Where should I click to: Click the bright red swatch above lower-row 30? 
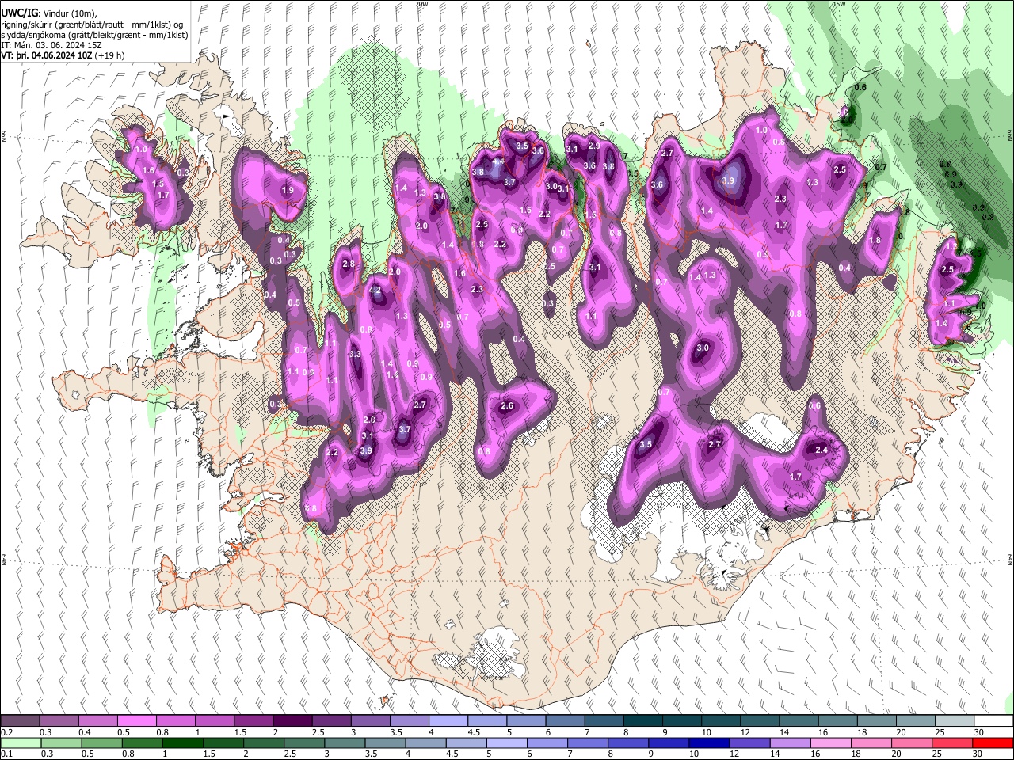point(993,743)
